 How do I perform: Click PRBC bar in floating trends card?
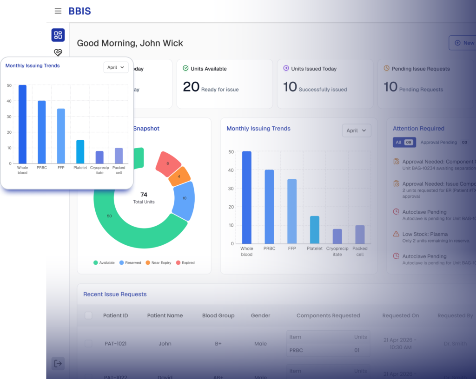click(41, 132)
